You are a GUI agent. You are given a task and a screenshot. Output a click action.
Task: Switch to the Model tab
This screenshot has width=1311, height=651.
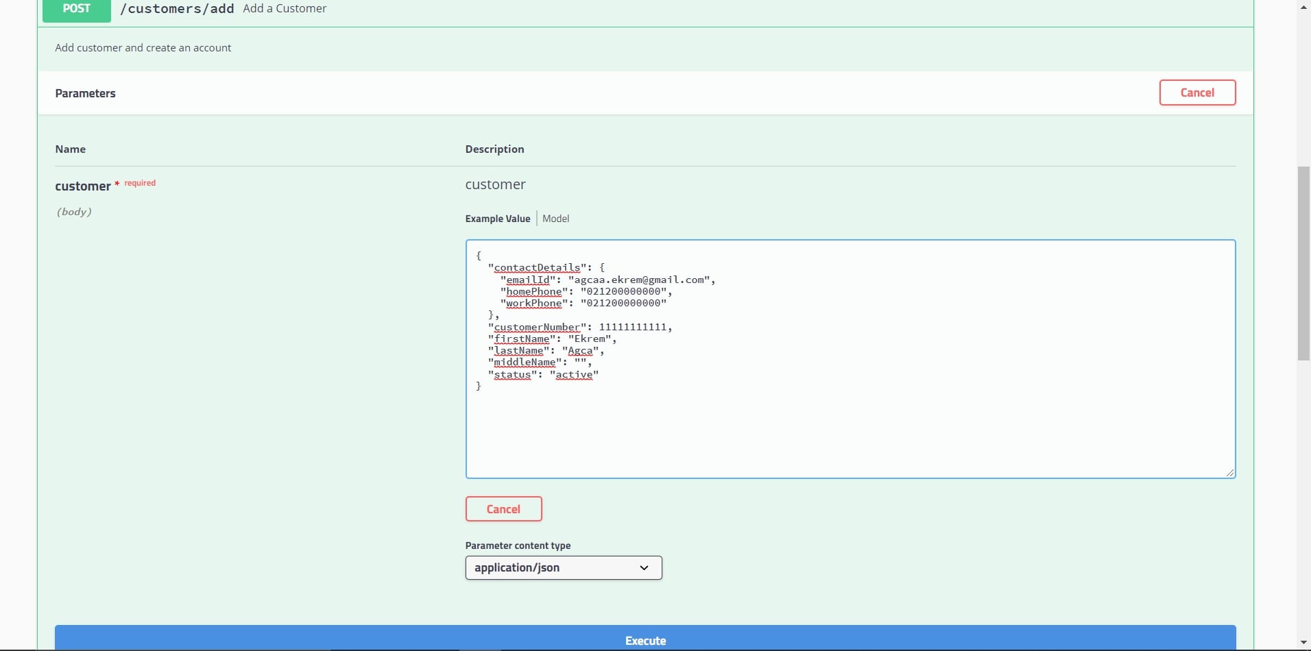tap(555, 219)
